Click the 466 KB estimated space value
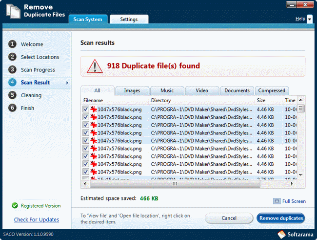This screenshot has height=240, width=317. tap(149, 198)
